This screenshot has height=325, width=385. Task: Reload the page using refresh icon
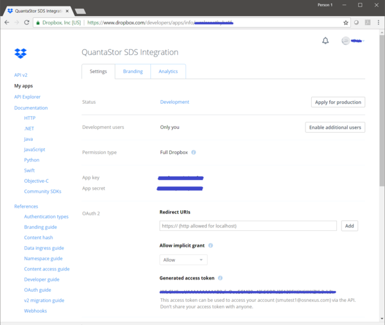tap(27, 22)
